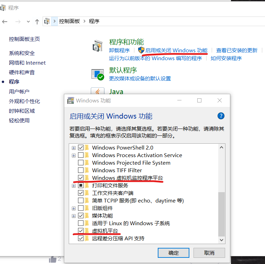Click the shield icon beside 启用或关闭 Windows 功能
The width and height of the screenshot is (265, 264).
[x=141, y=50]
